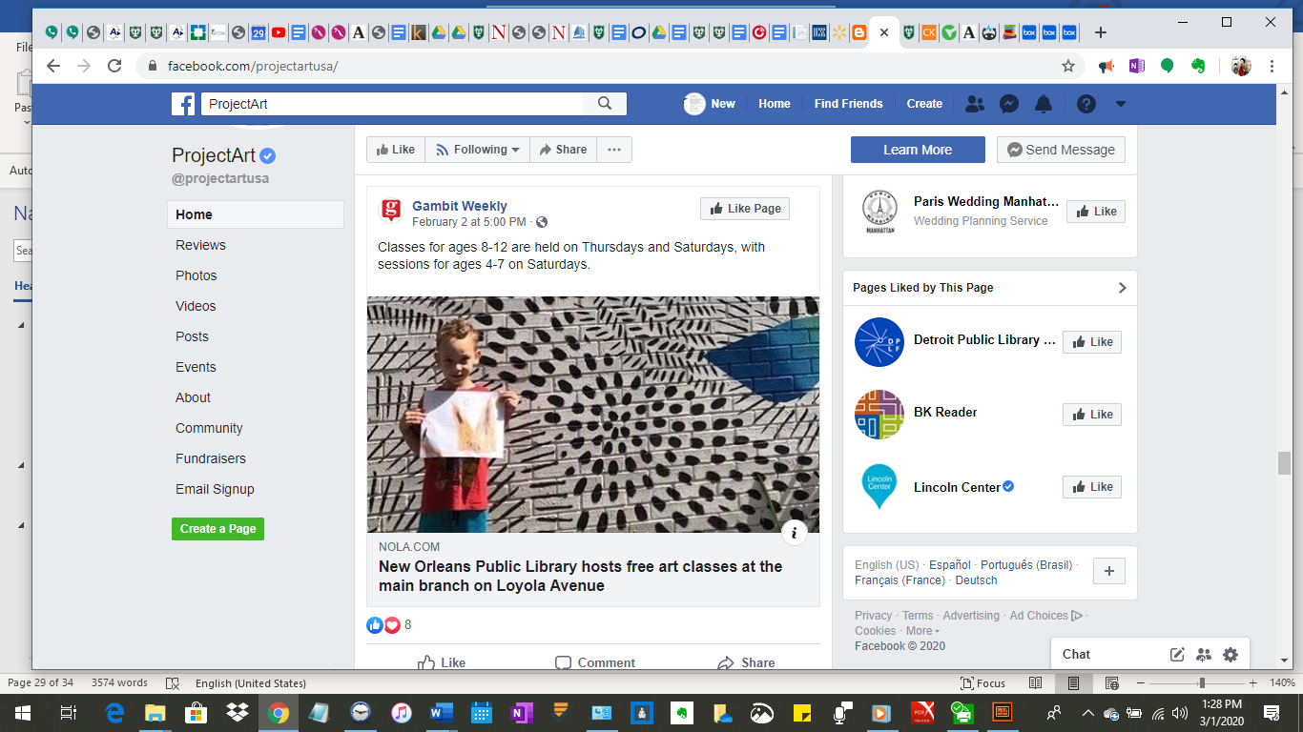Viewport: 1303px width, 732px height.
Task: Open the more options ellipsis button
Action: click(614, 150)
